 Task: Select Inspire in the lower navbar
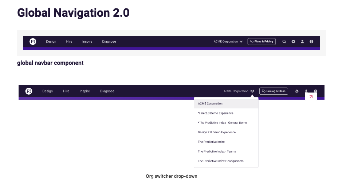pyautogui.click(x=84, y=91)
